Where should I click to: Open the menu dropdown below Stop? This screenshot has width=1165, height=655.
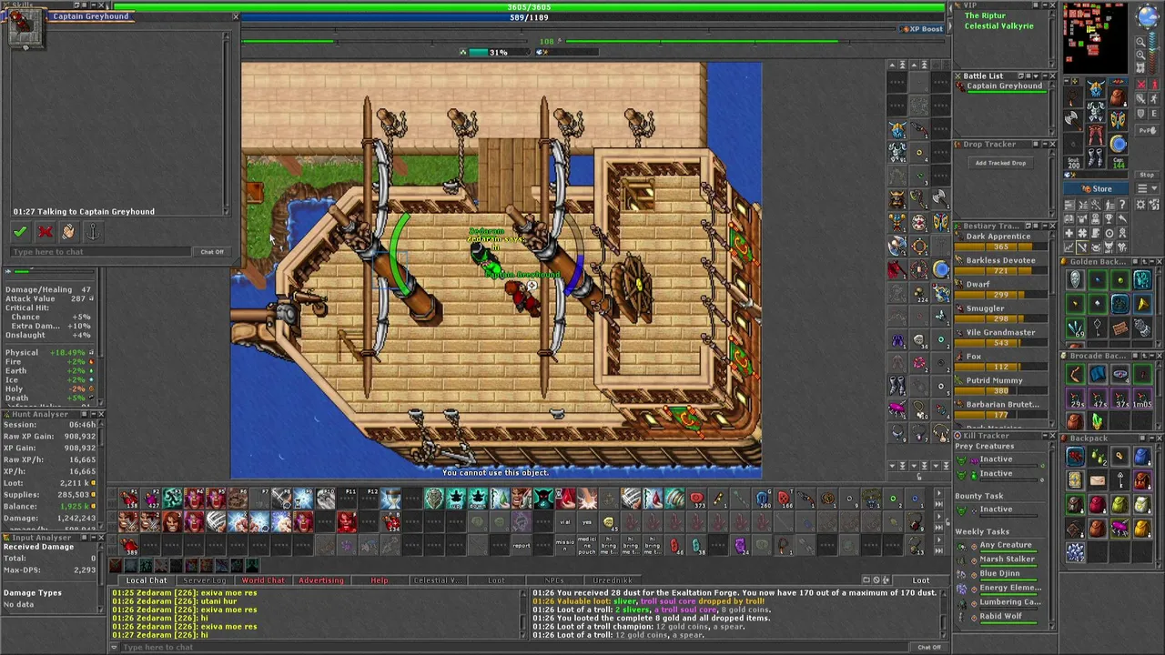click(x=1147, y=188)
